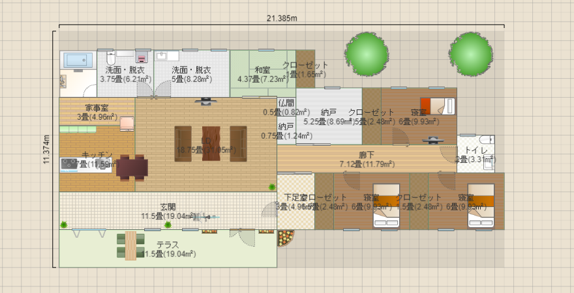Select the TV in the top 寝室
This screenshot has height=293, width=574.
[x=432, y=140]
